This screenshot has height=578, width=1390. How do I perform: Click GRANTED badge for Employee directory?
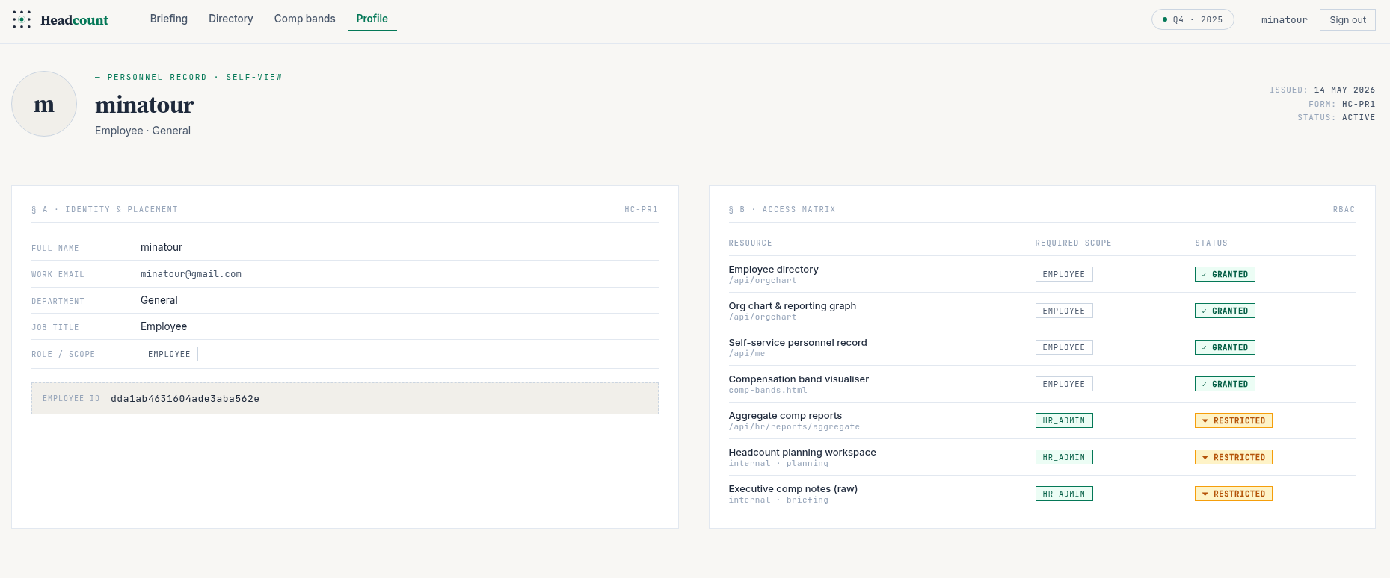(1225, 274)
